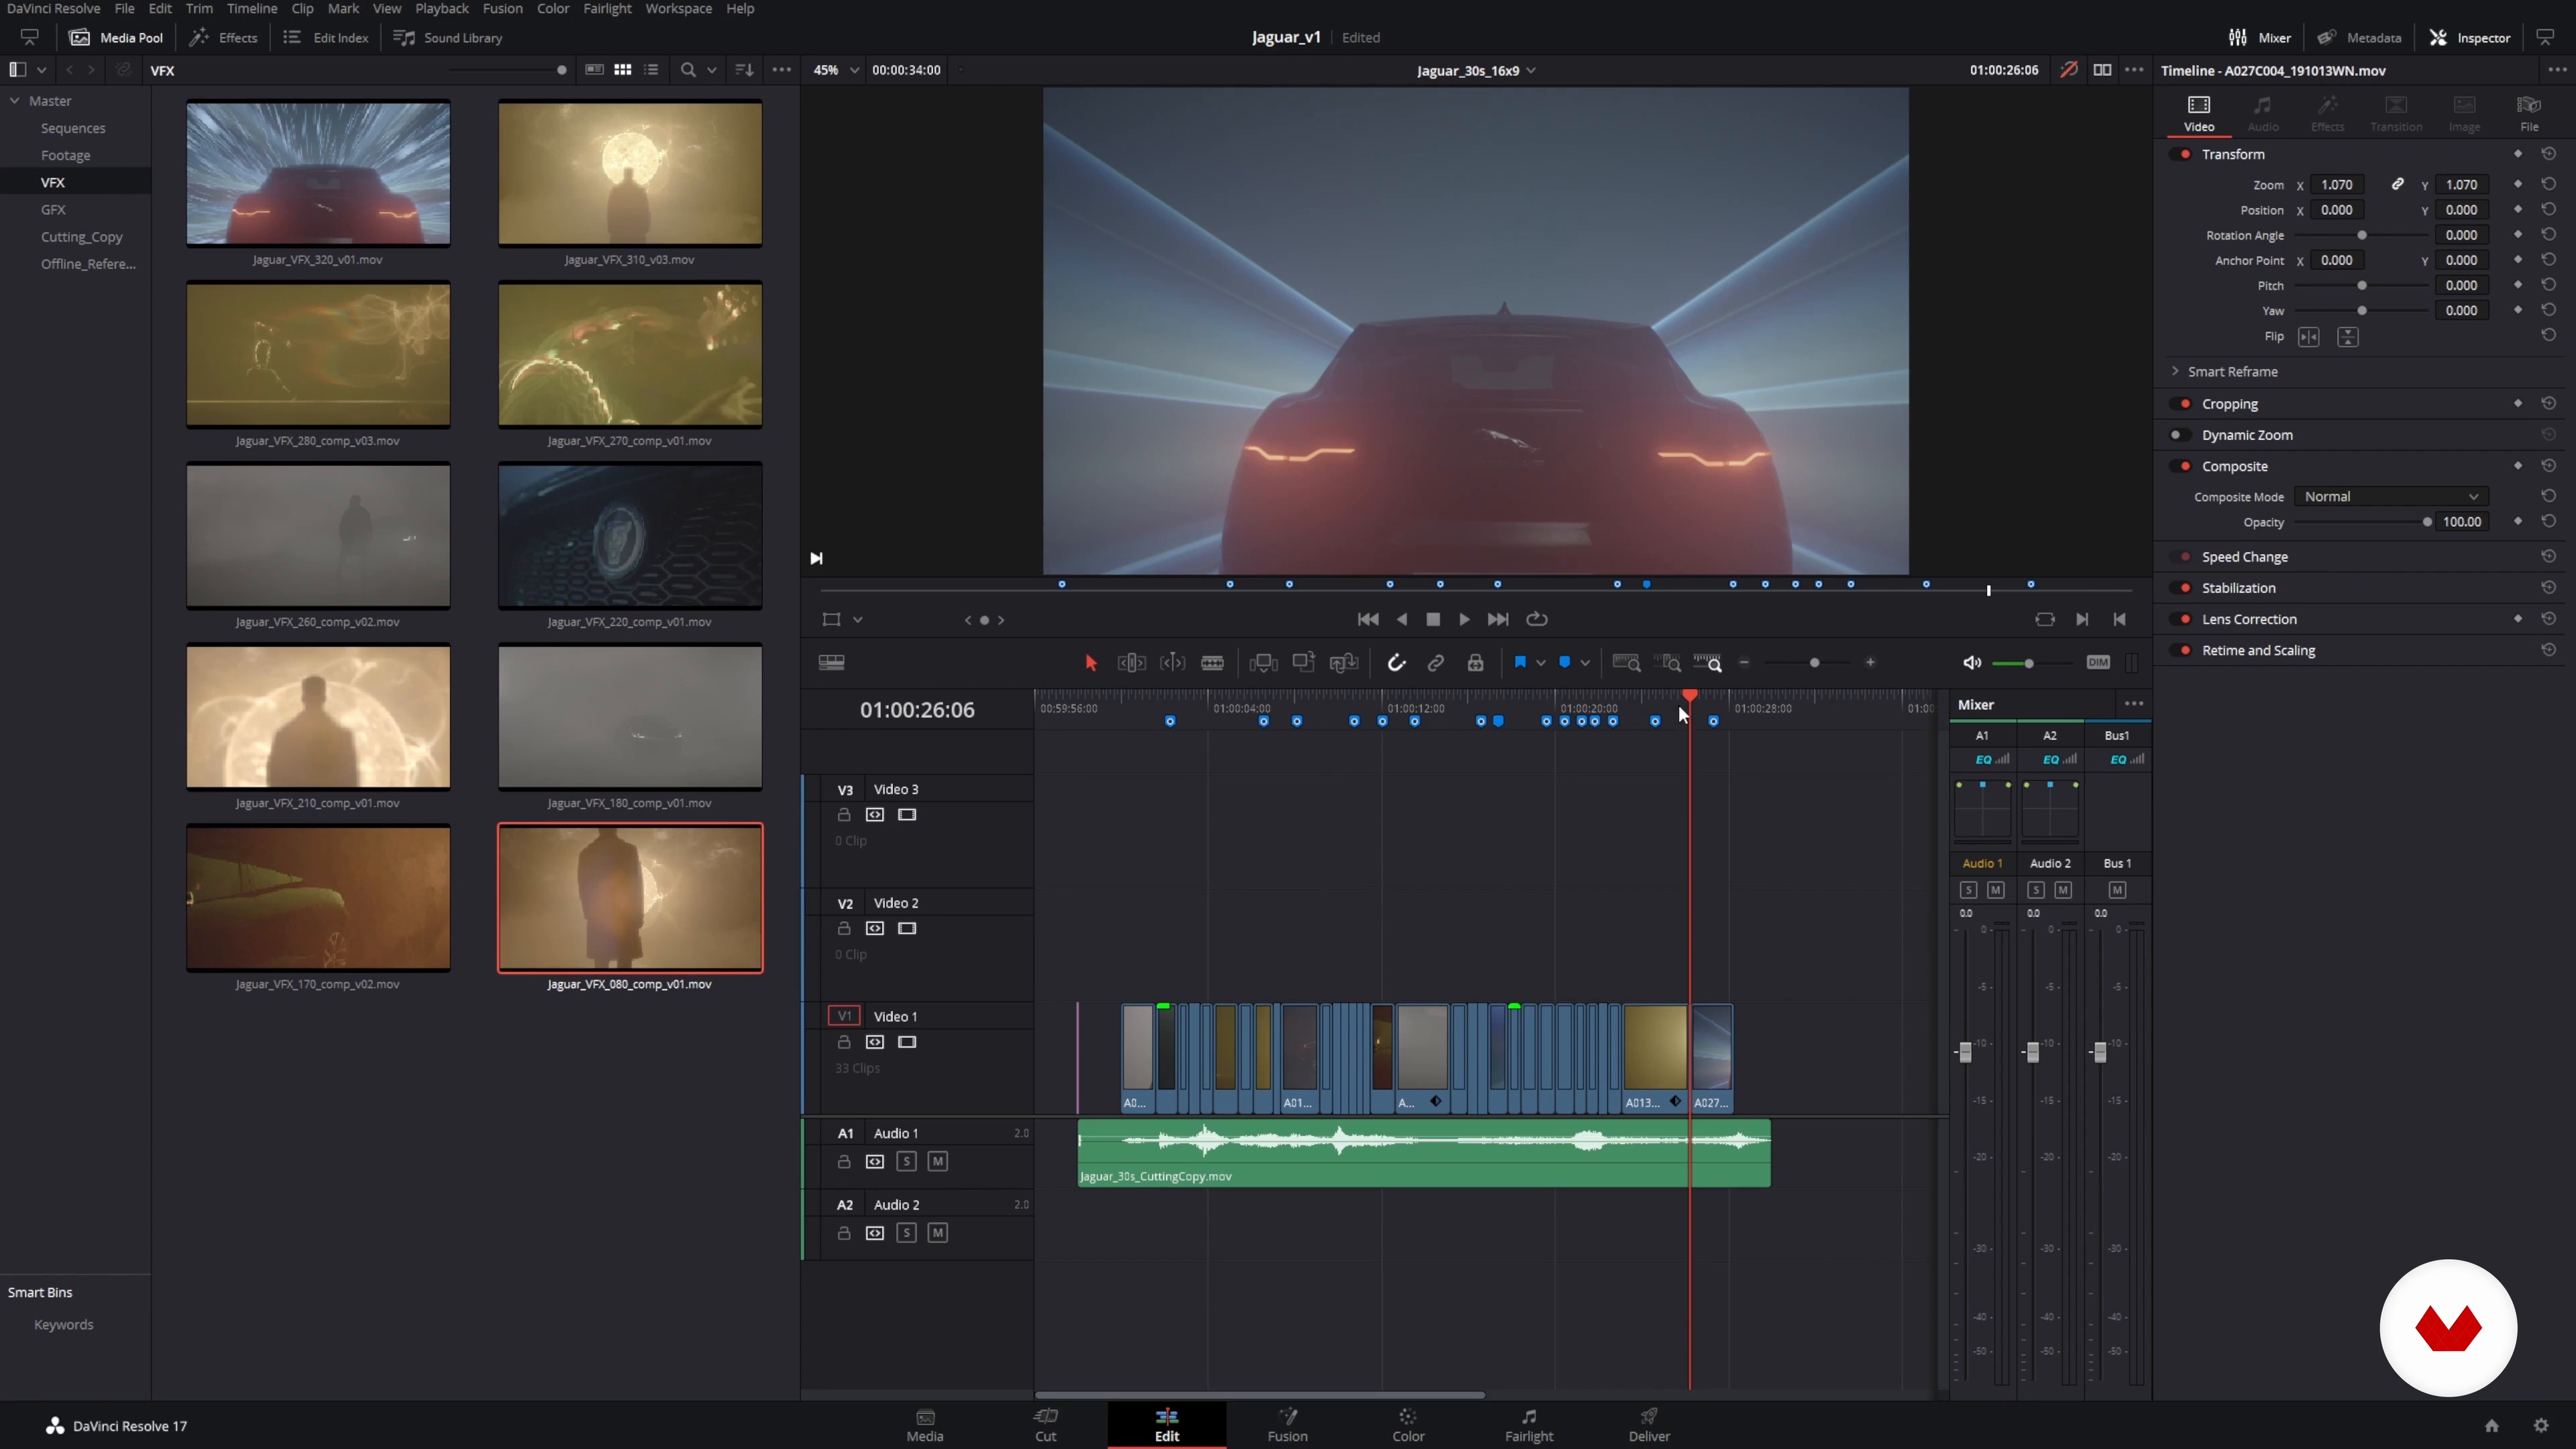Click the blue Marker icon
The image size is (2576, 1449).
[x=1565, y=662]
